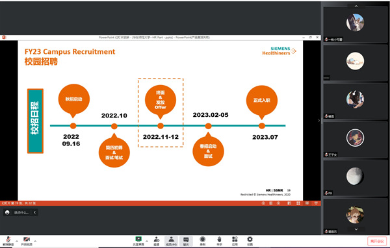The width and height of the screenshot is (390, 248).
Task: Start recording the meeting
Action: [203, 241]
